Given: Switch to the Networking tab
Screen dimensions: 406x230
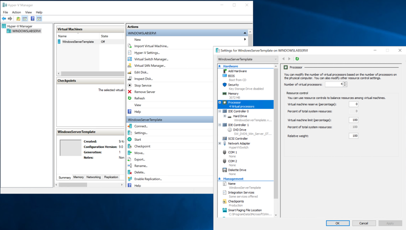Looking at the screenshot, I should 93,177.
